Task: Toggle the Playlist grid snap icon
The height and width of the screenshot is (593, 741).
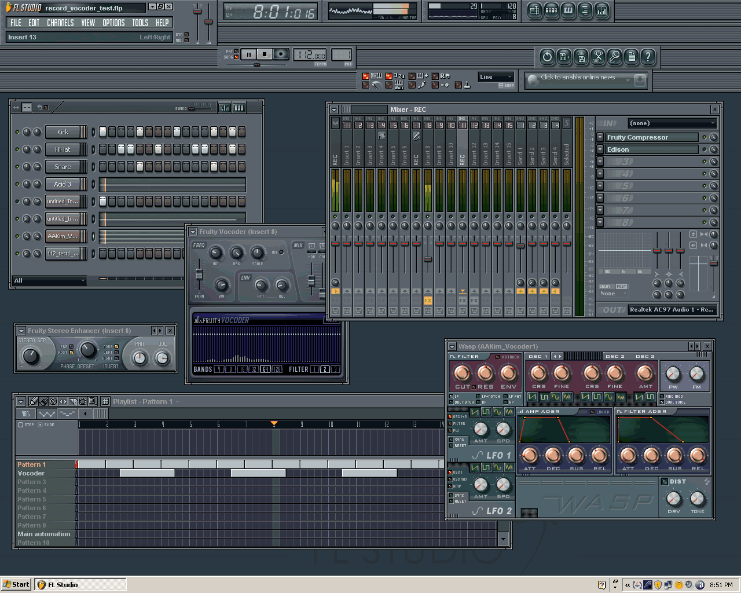Action: point(105,401)
